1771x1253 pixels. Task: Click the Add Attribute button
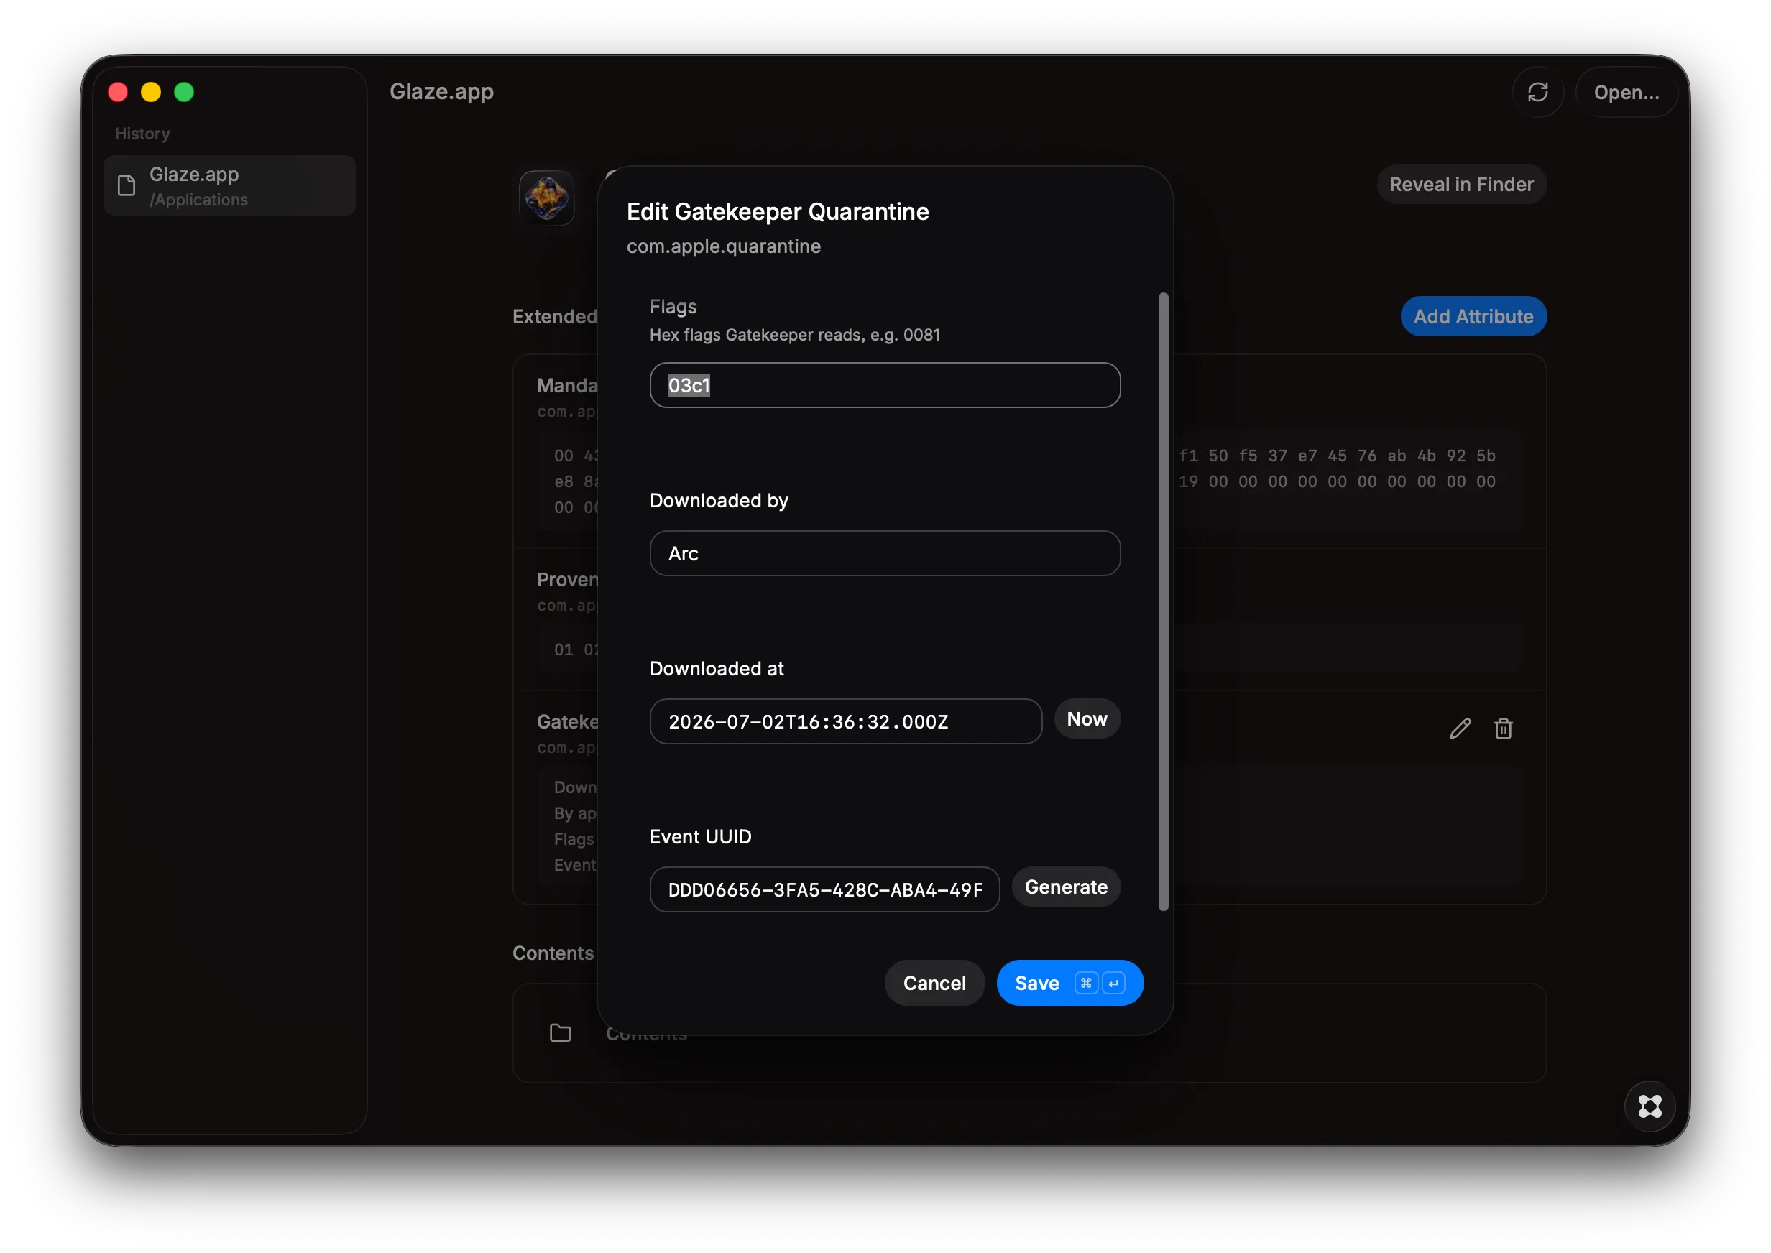click(x=1473, y=316)
